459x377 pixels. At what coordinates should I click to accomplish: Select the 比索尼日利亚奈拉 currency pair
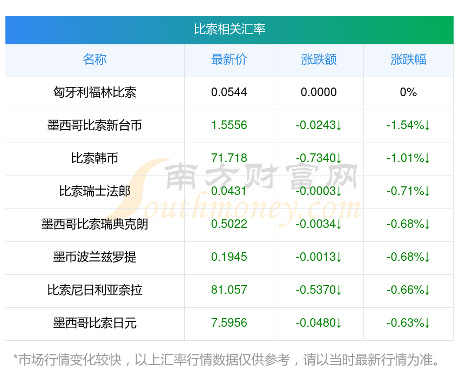coord(94,290)
